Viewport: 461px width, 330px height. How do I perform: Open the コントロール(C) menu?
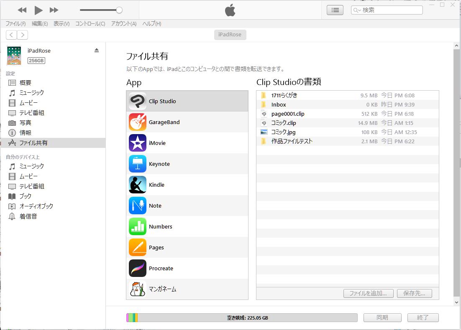[x=90, y=24]
